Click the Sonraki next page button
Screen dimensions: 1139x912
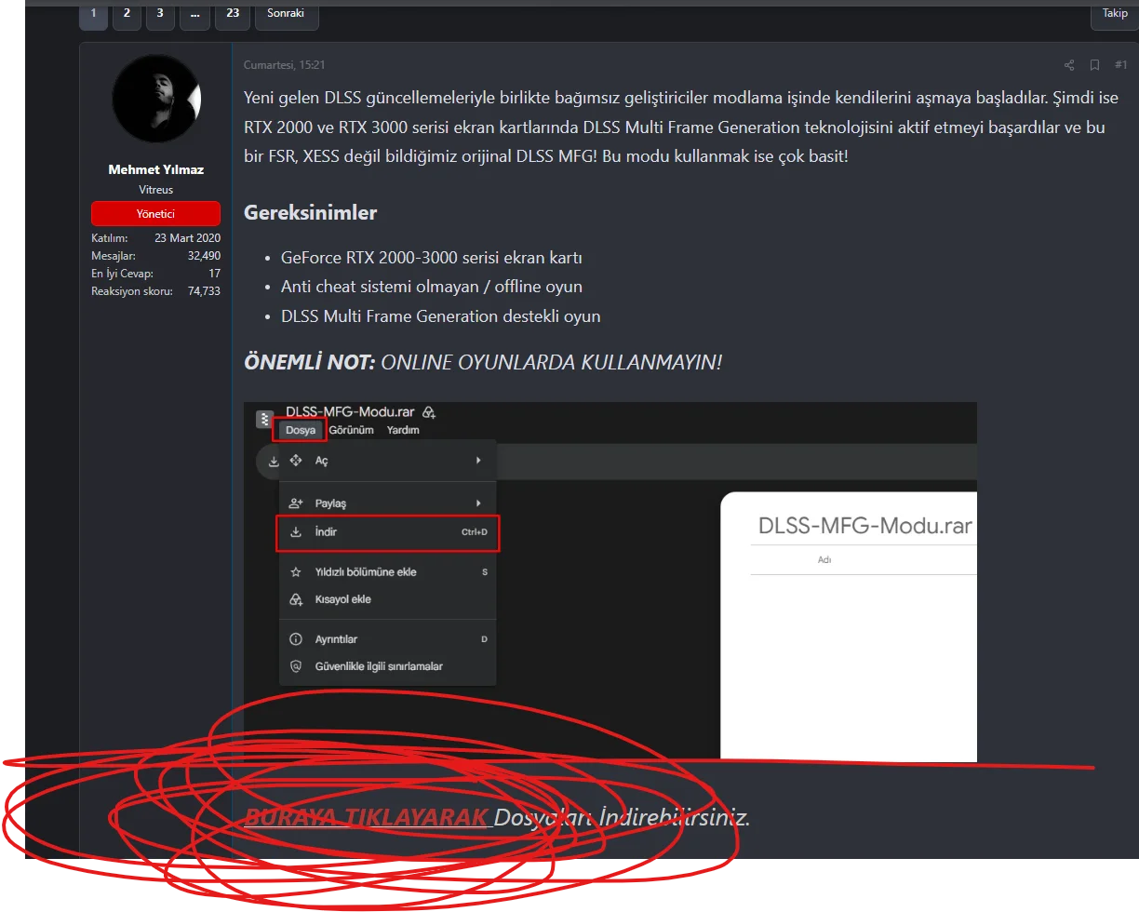[286, 14]
